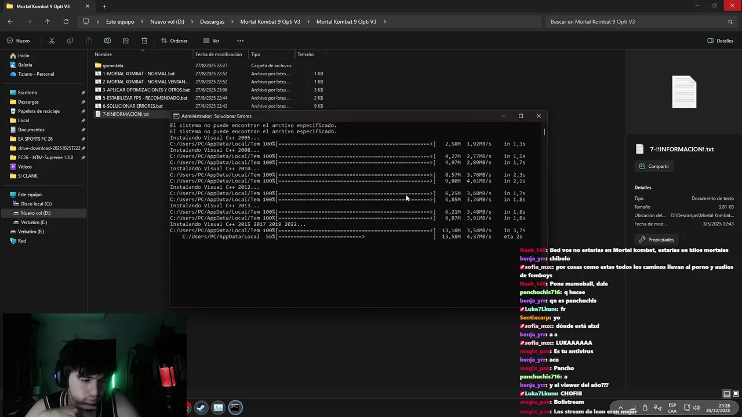Toggle the Detalles pane button
Screen dimensions: 742x417
[721, 41]
